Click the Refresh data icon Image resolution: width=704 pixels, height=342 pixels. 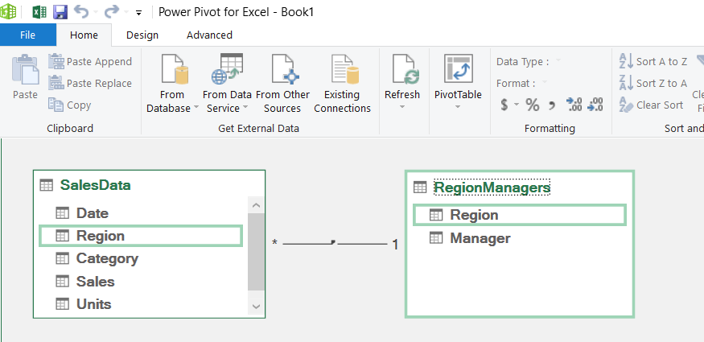(x=406, y=69)
